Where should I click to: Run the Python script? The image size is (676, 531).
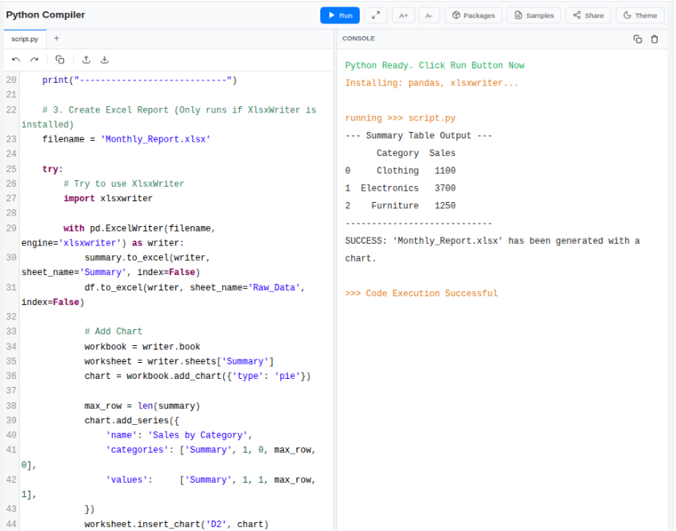click(x=339, y=14)
